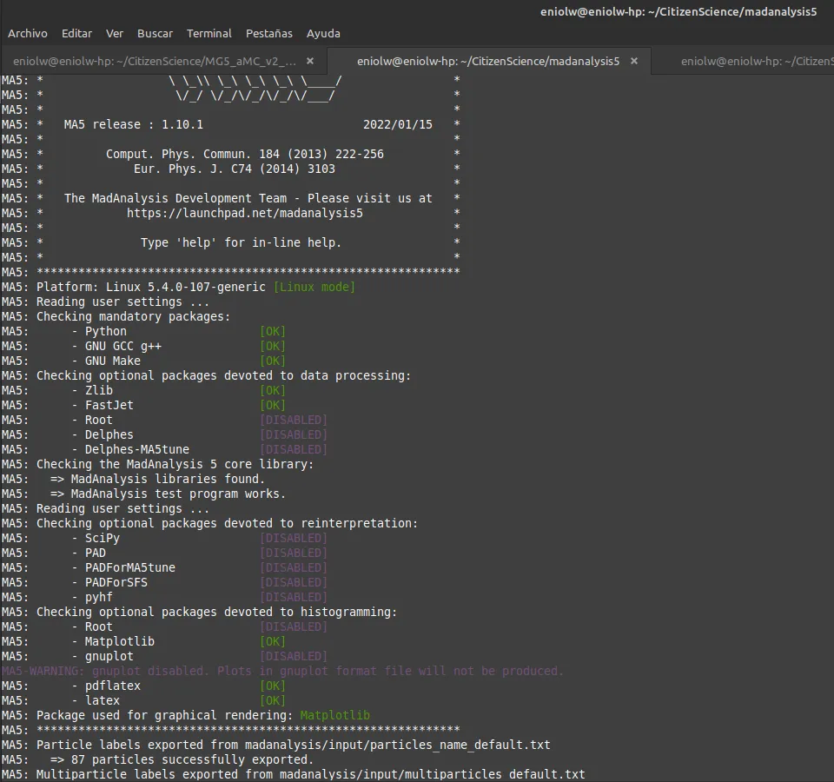Click 'multiparticles_default.txt' path line
834x782 pixels.
click(311, 774)
